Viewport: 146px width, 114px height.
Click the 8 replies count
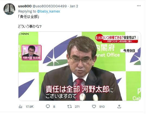54,107
